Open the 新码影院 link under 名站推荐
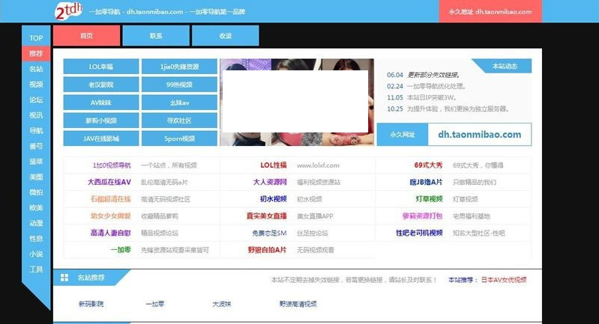599x324 pixels. pyautogui.click(x=91, y=304)
